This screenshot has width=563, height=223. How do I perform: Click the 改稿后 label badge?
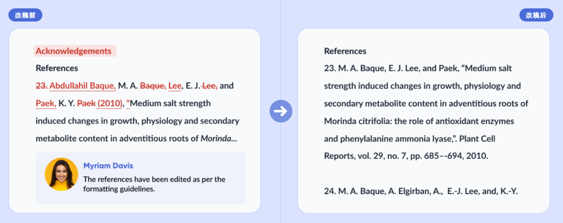(536, 15)
